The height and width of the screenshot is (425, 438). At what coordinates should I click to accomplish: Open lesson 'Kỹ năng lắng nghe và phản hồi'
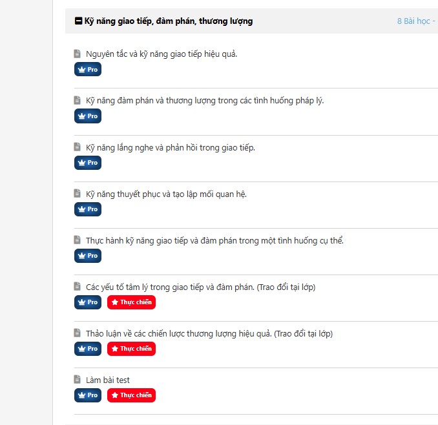[x=171, y=147]
